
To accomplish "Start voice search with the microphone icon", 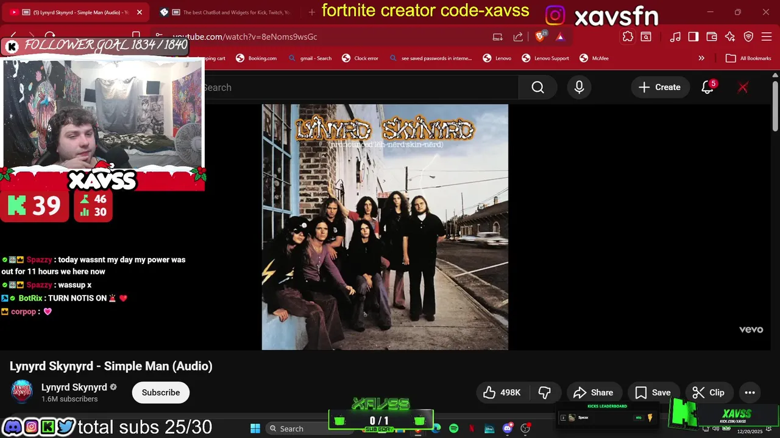I will (x=579, y=88).
